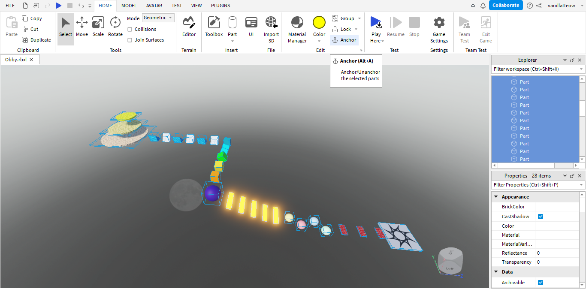Activate the Scale tool
This screenshot has height=301, width=586.
(x=98, y=27)
